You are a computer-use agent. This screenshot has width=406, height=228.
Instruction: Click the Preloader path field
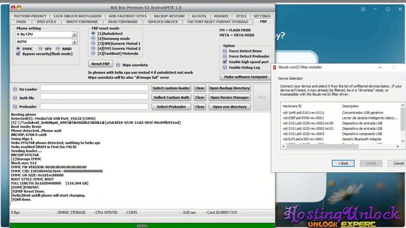94,106
